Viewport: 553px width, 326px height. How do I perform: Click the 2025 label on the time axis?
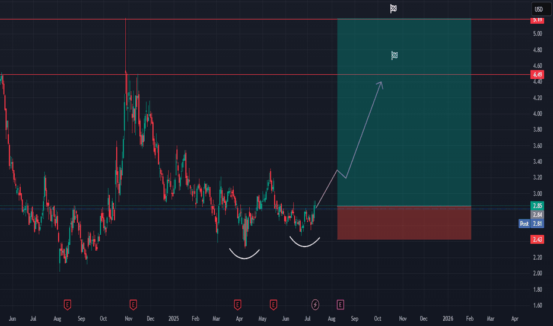pyautogui.click(x=173, y=319)
